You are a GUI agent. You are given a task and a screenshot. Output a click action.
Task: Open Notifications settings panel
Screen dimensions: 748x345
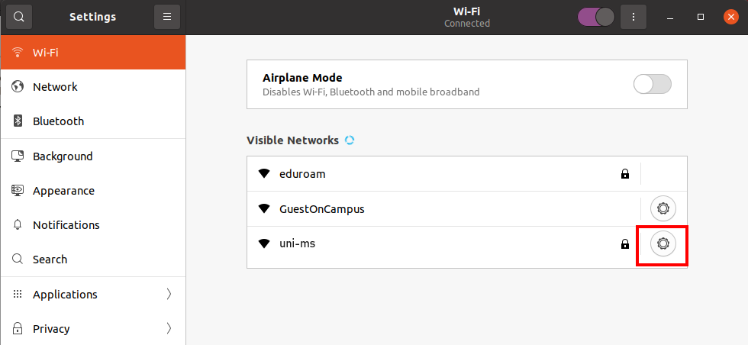tap(66, 225)
